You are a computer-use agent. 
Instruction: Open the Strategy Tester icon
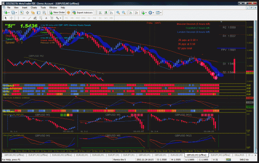point(44,12)
